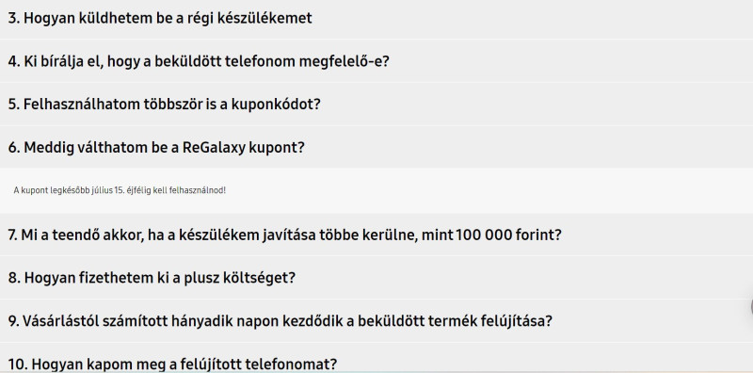Toggle the fifth FAQ item about kuponkód
Viewport: 753px width, 373px height.
point(376,104)
